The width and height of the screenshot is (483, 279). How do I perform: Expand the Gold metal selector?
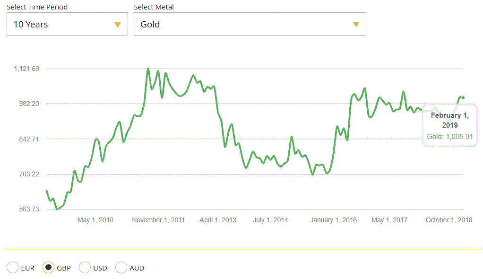[250, 24]
